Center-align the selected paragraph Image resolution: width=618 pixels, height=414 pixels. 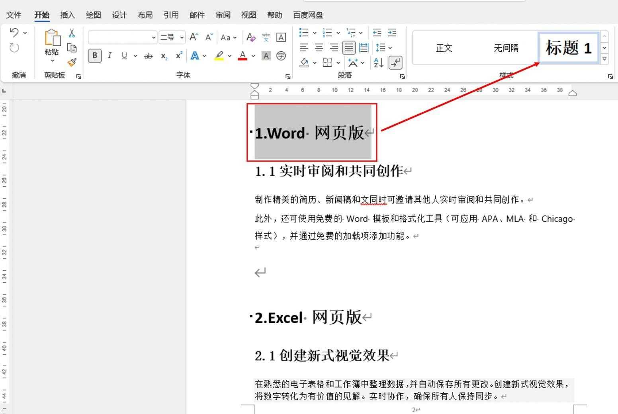click(x=319, y=48)
